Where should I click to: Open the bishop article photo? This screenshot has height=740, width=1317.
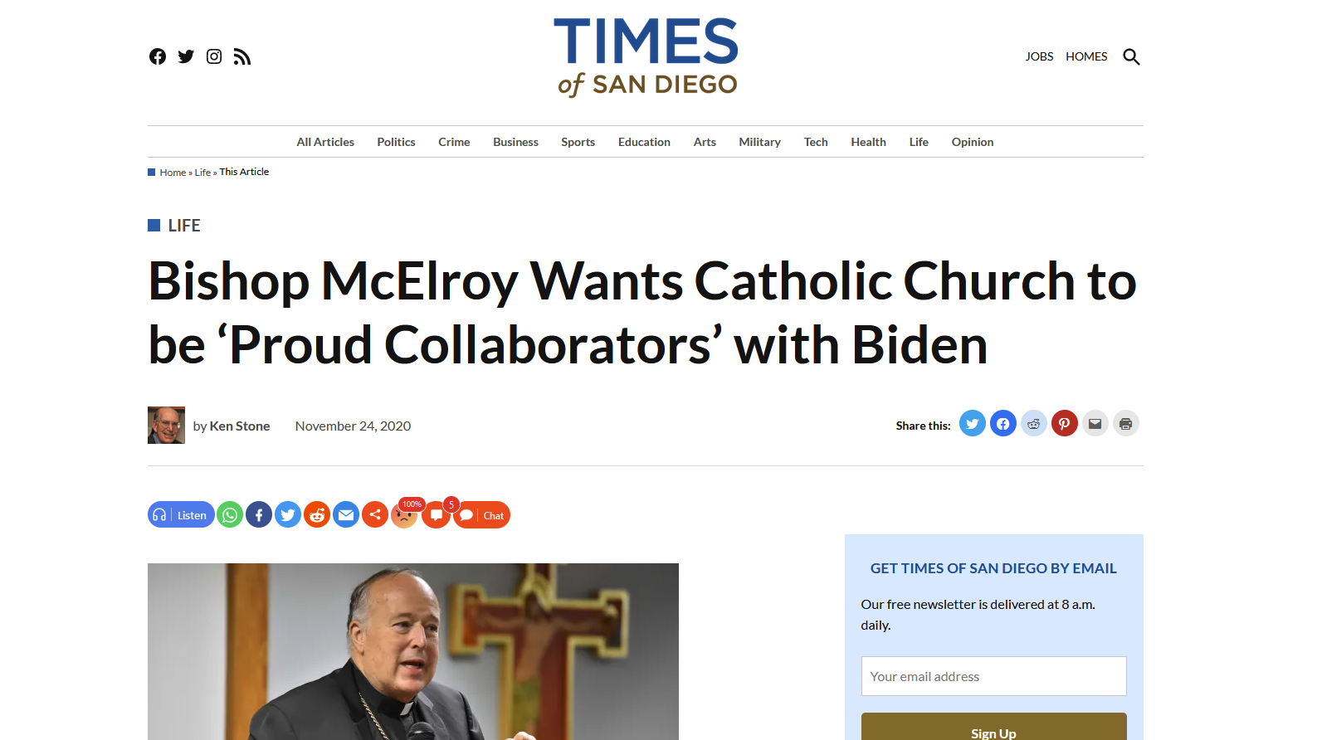click(413, 651)
